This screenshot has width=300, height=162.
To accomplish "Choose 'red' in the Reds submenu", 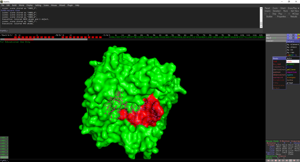I will pos(279,61).
